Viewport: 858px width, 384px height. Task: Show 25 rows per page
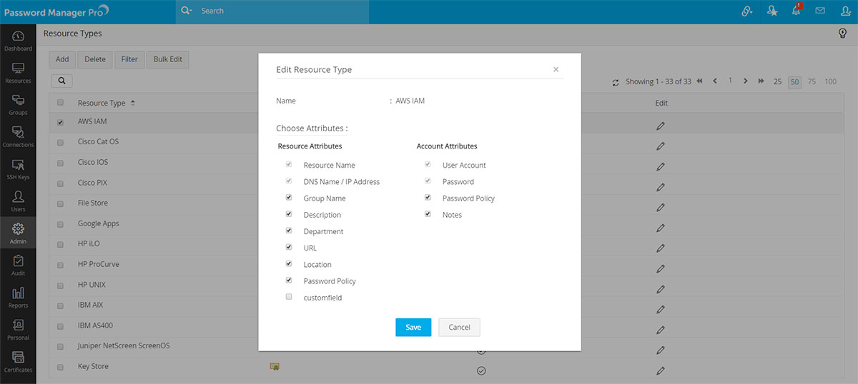[x=777, y=81]
